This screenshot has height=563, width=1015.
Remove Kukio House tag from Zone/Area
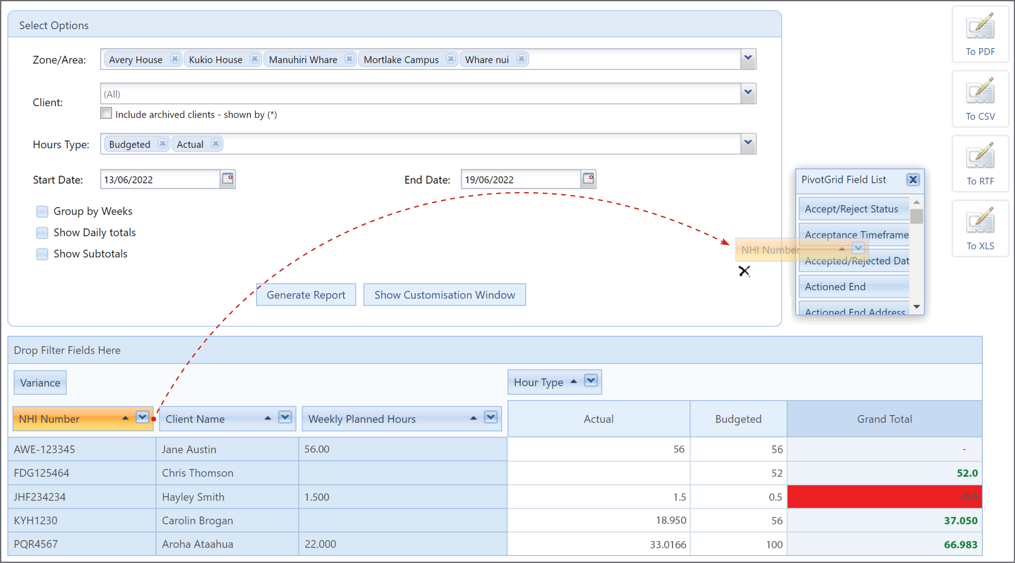pyautogui.click(x=255, y=59)
